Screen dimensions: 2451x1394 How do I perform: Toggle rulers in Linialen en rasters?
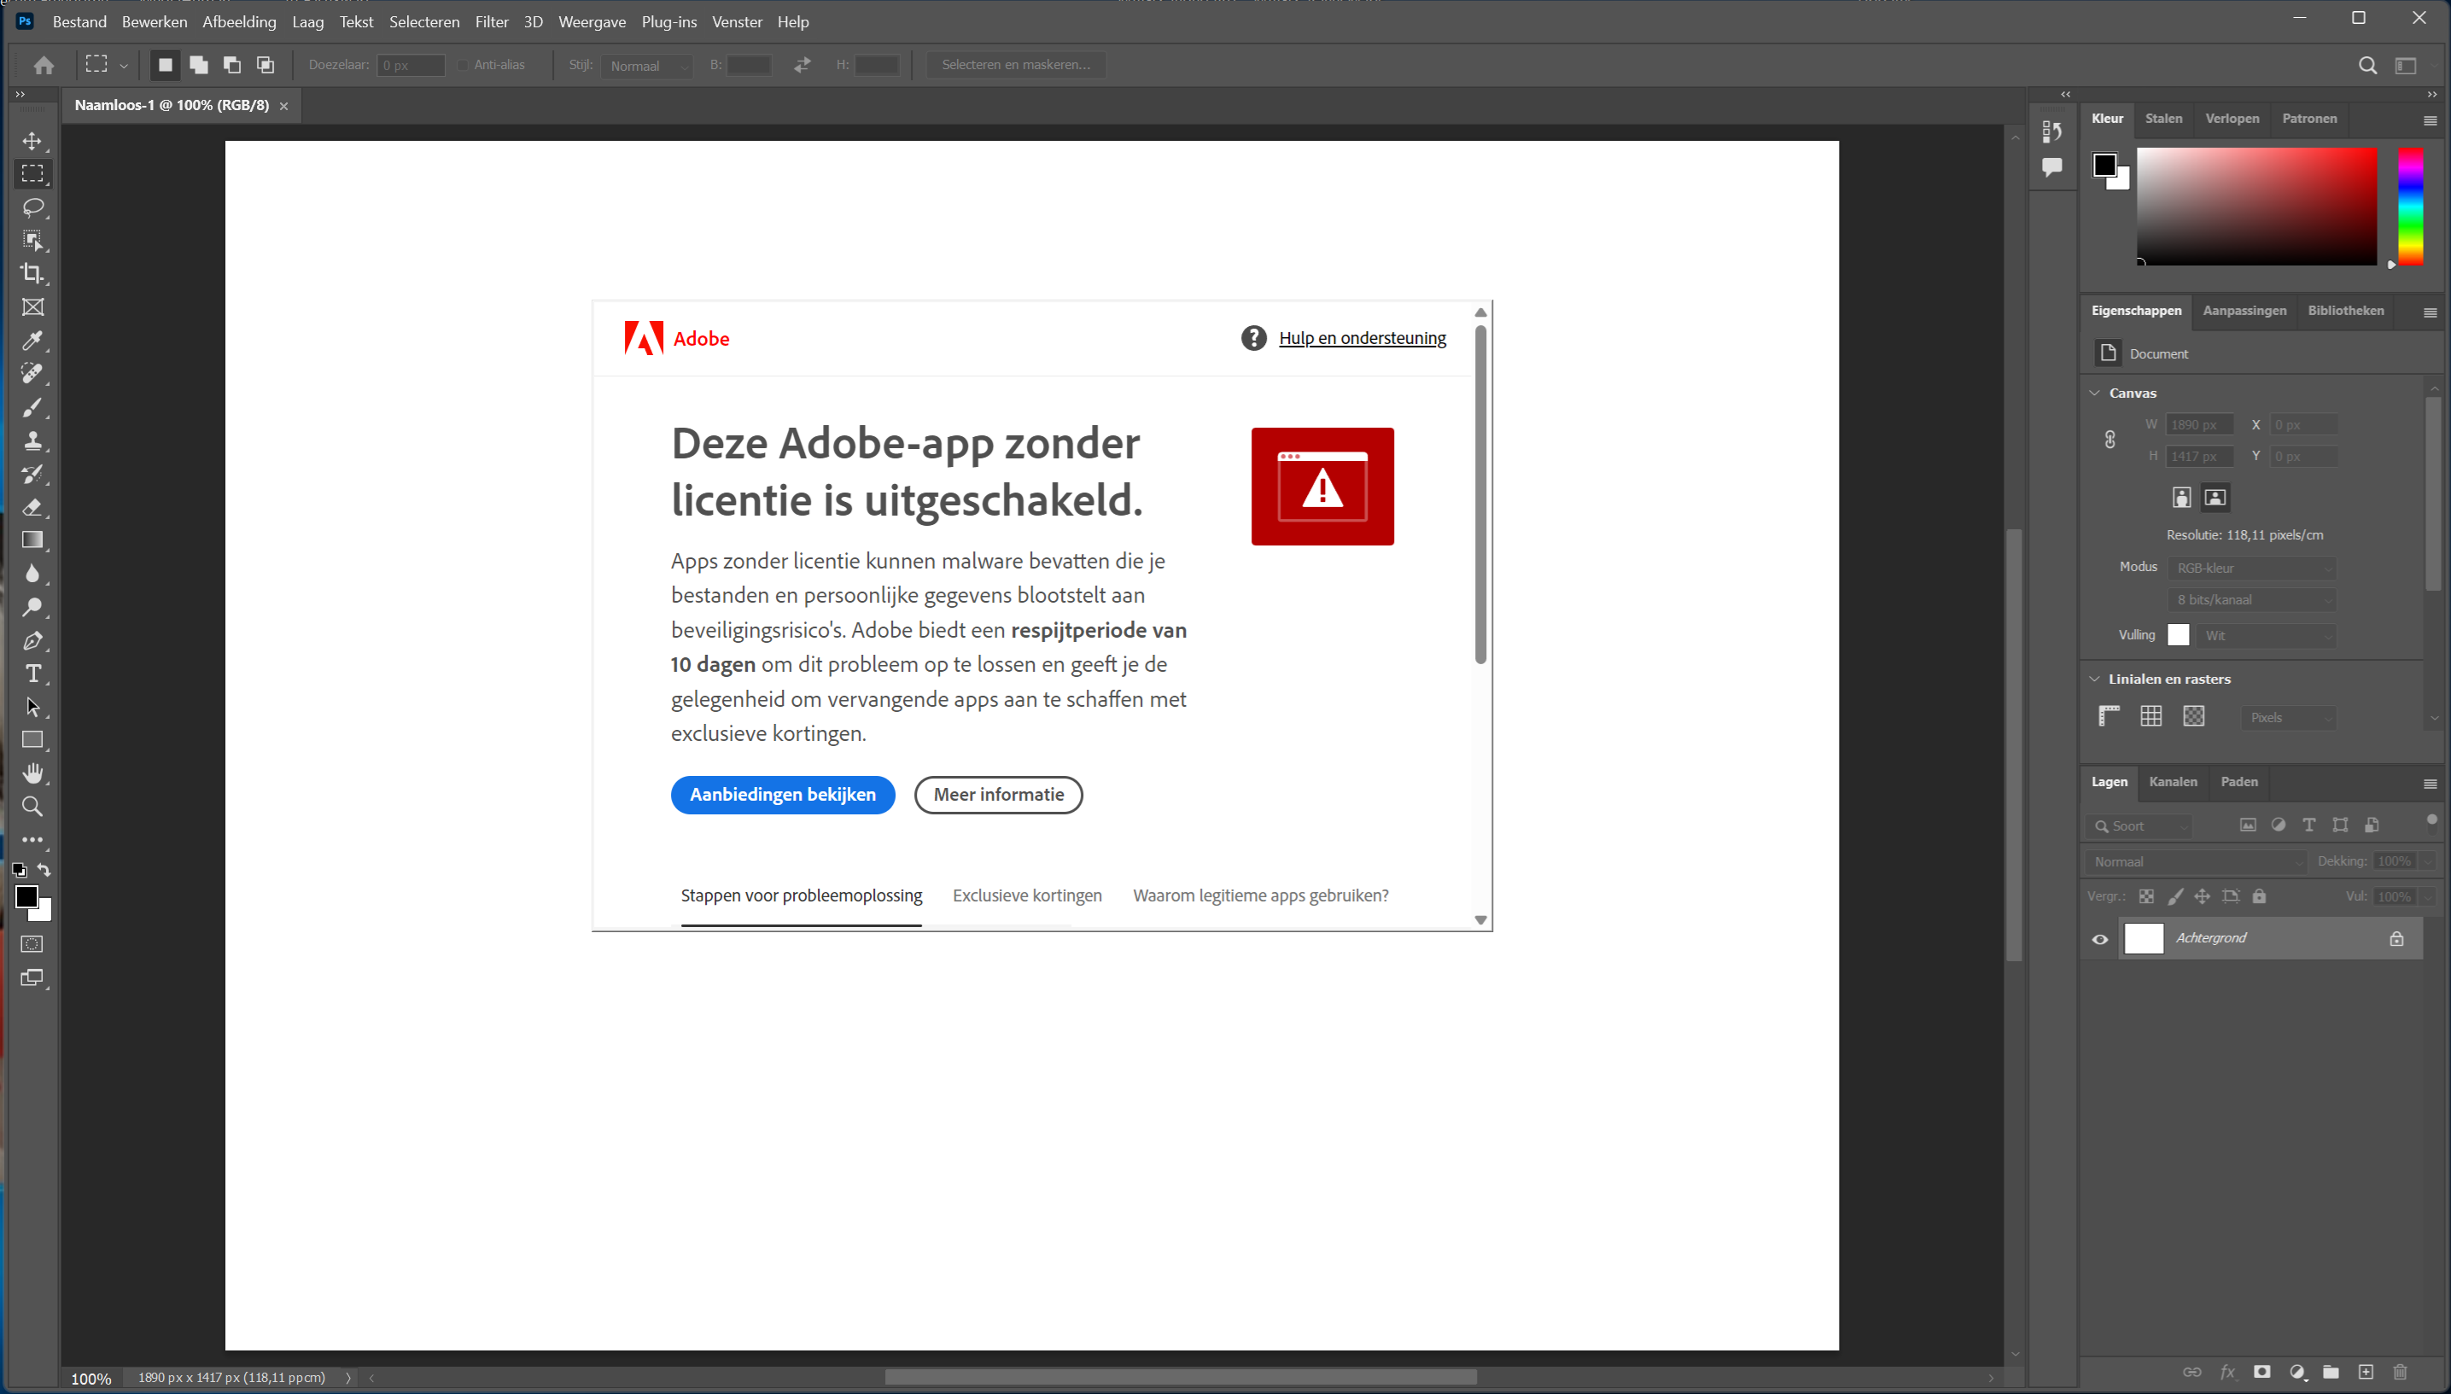point(2110,716)
